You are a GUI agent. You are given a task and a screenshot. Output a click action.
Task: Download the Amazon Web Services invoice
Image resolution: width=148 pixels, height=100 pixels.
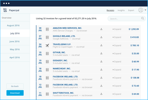(101, 29)
